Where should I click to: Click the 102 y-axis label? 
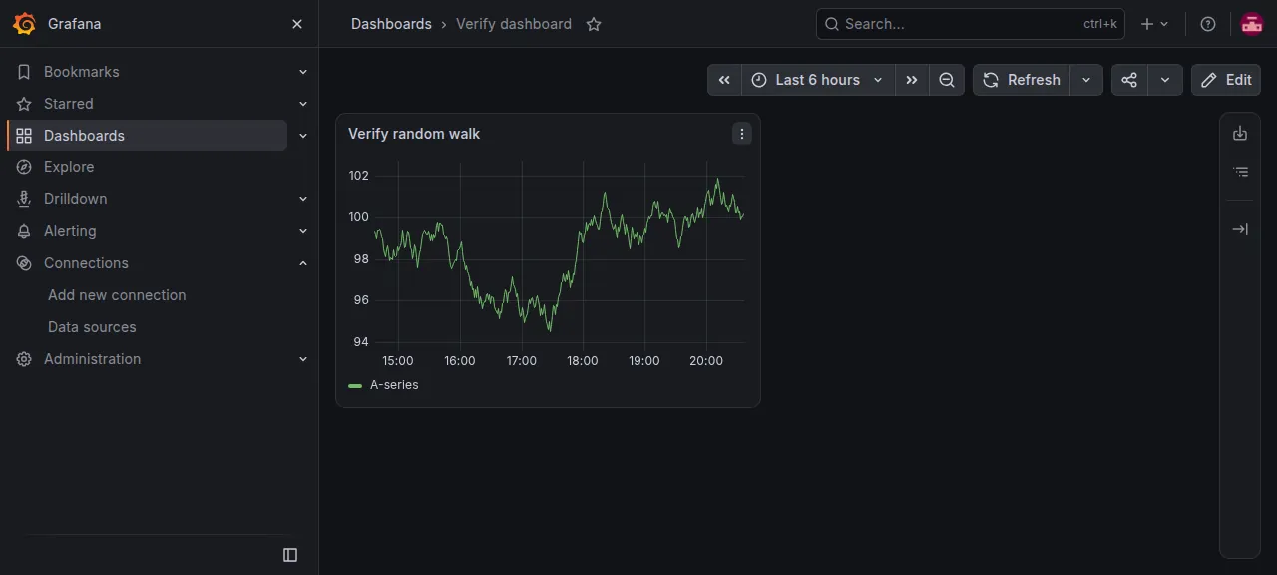[x=359, y=176]
